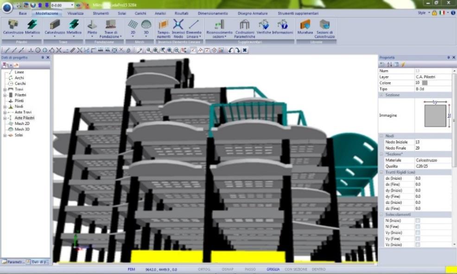Run the Verifiche tool
The width and height of the screenshot is (457, 274).
264,27
